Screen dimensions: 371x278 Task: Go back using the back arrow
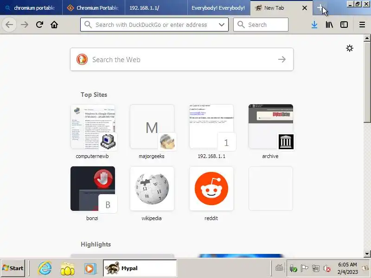[9, 25]
